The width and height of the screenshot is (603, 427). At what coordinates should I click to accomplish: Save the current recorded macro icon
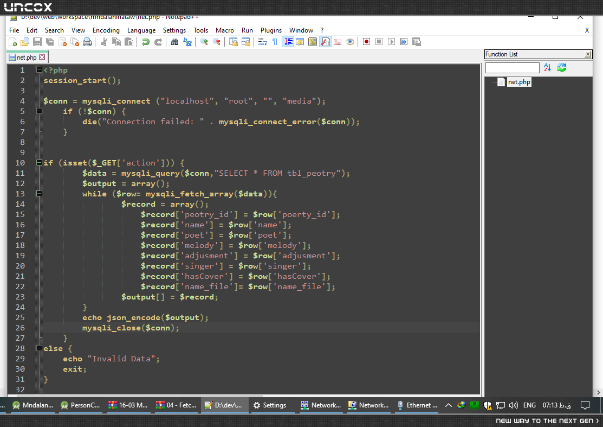coord(417,42)
